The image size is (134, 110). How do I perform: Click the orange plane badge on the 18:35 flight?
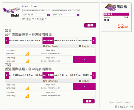coord(27,88)
